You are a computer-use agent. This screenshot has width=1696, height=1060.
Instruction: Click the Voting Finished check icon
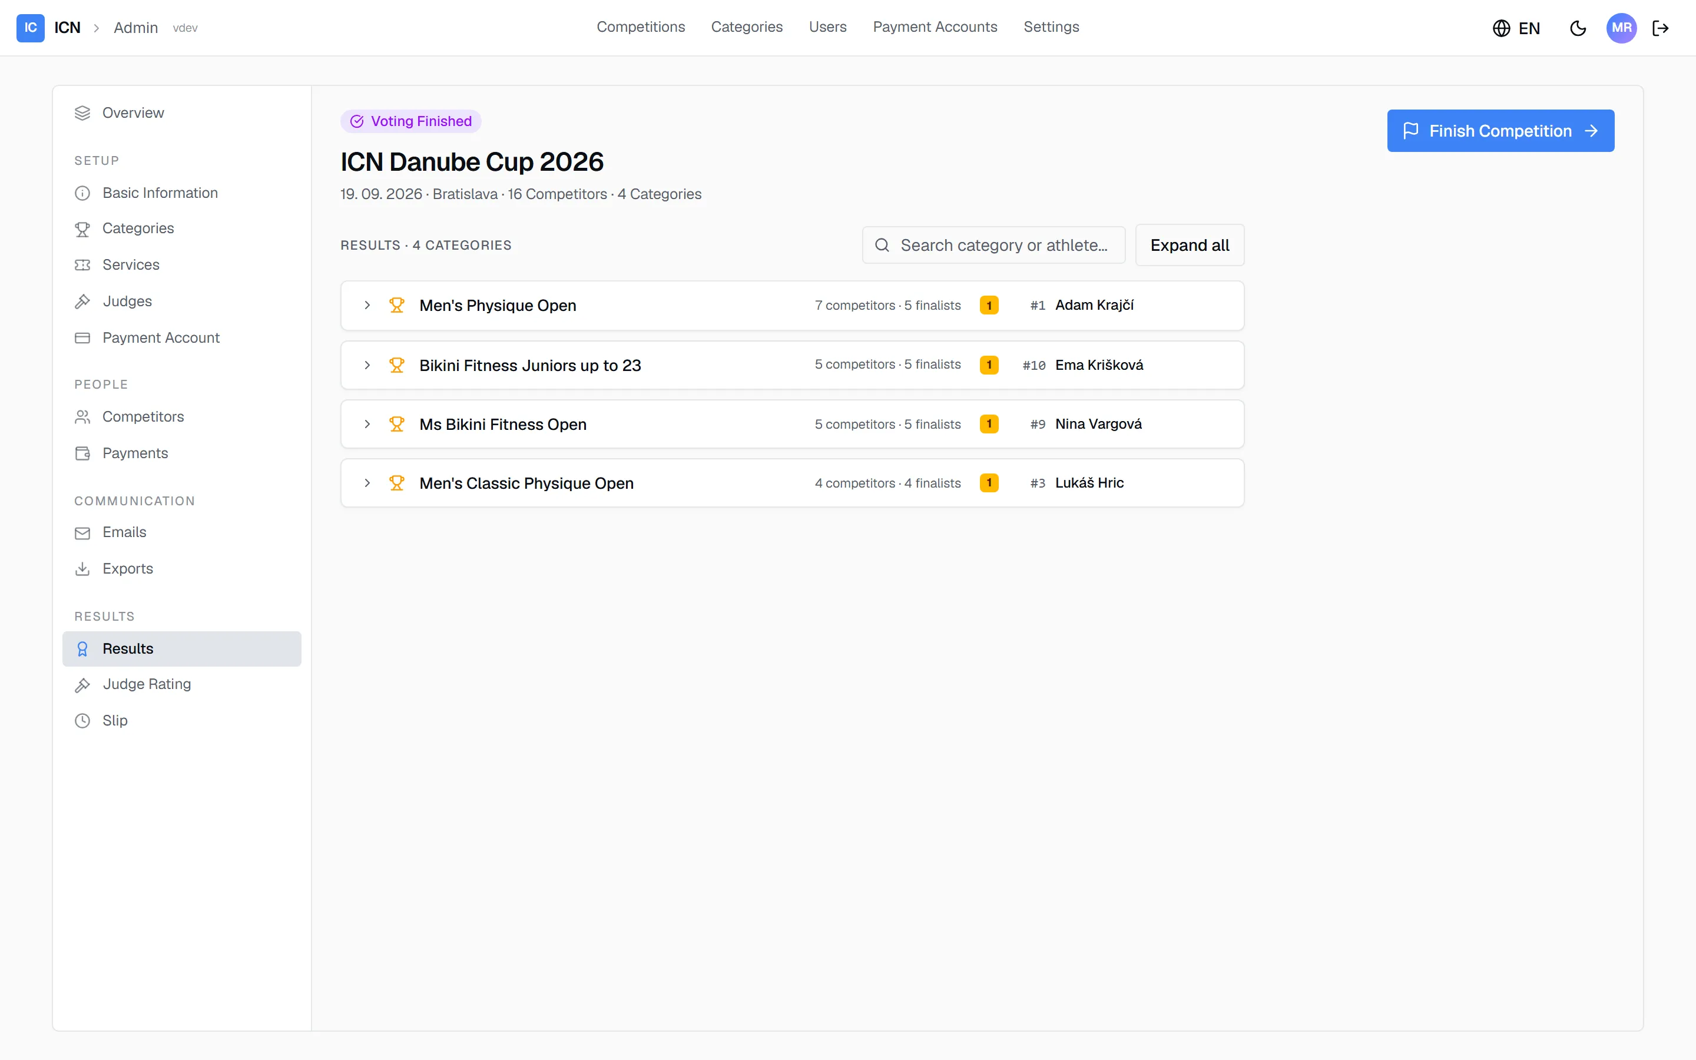pos(357,121)
